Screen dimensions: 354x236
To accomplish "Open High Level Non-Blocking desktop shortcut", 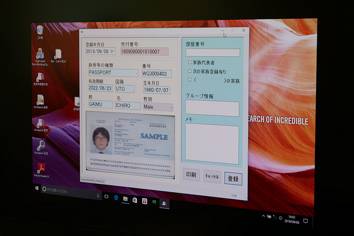I will tap(40, 57).
